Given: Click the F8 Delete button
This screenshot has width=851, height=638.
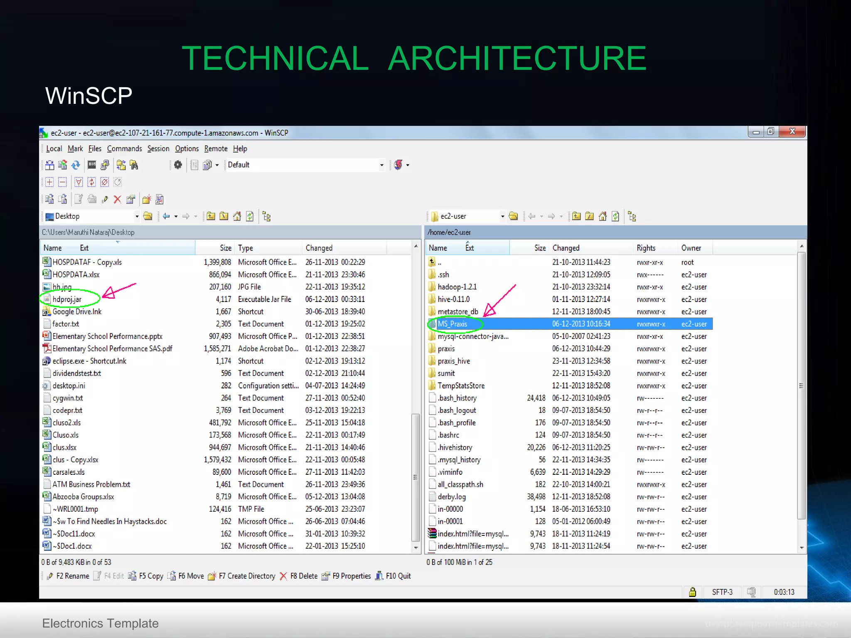Looking at the screenshot, I should point(298,576).
